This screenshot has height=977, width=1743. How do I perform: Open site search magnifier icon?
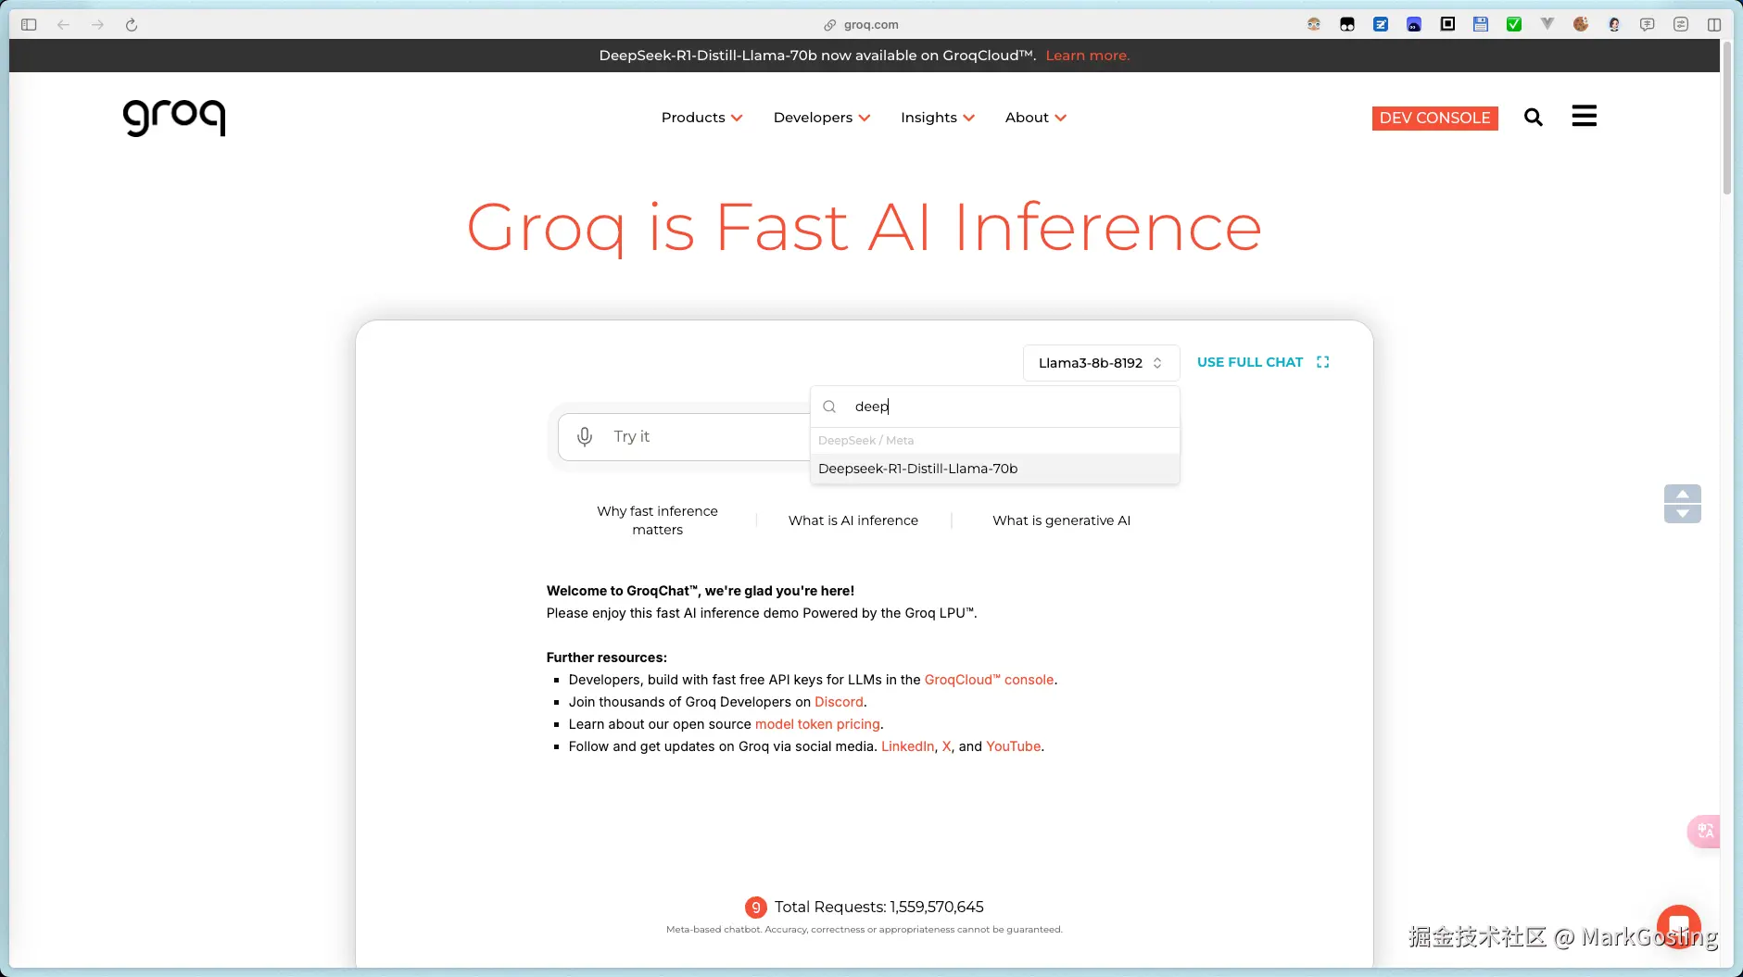[x=1534, y=118]
